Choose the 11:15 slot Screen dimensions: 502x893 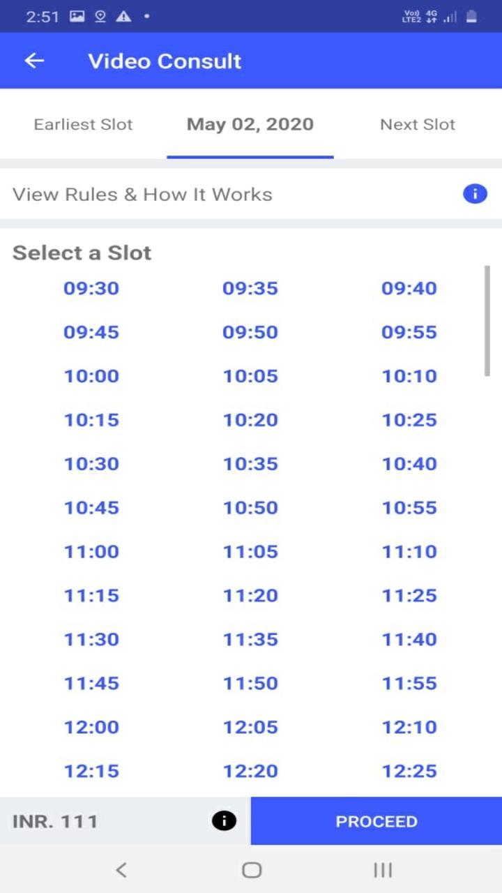[x=91, y=595]
